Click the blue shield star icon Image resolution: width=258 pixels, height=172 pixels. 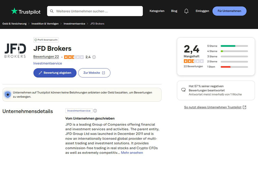pyautogui.click(x=8, y=95)
